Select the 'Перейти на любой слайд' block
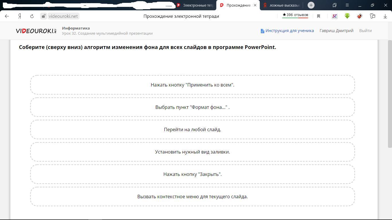The image size is (392, 220). point(192,129)
